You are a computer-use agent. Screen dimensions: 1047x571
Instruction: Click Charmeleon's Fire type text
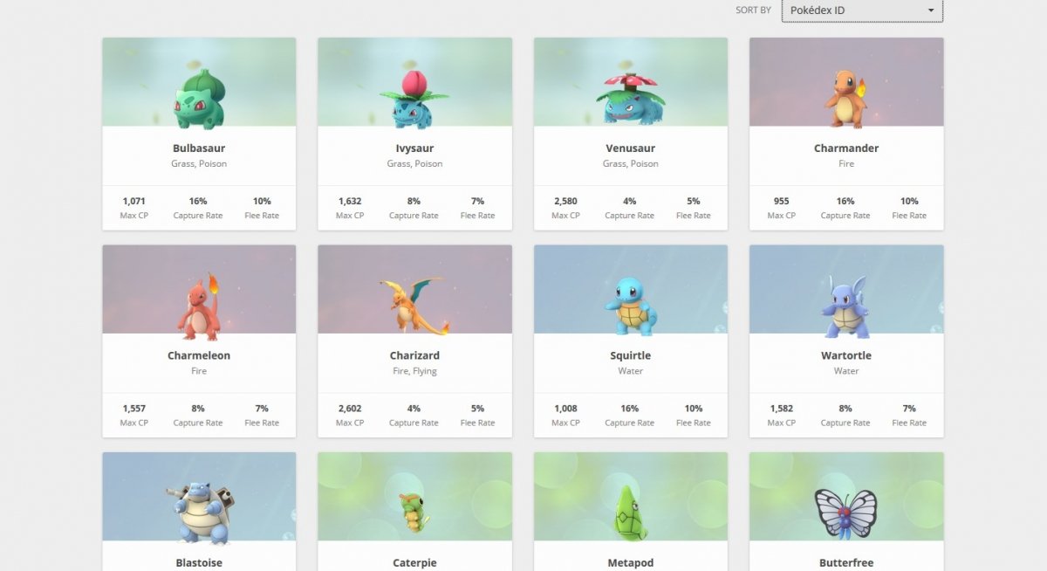pos(199,371)
